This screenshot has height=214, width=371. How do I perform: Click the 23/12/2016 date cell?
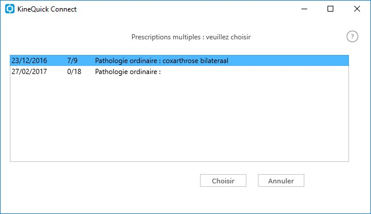[30, 61]
